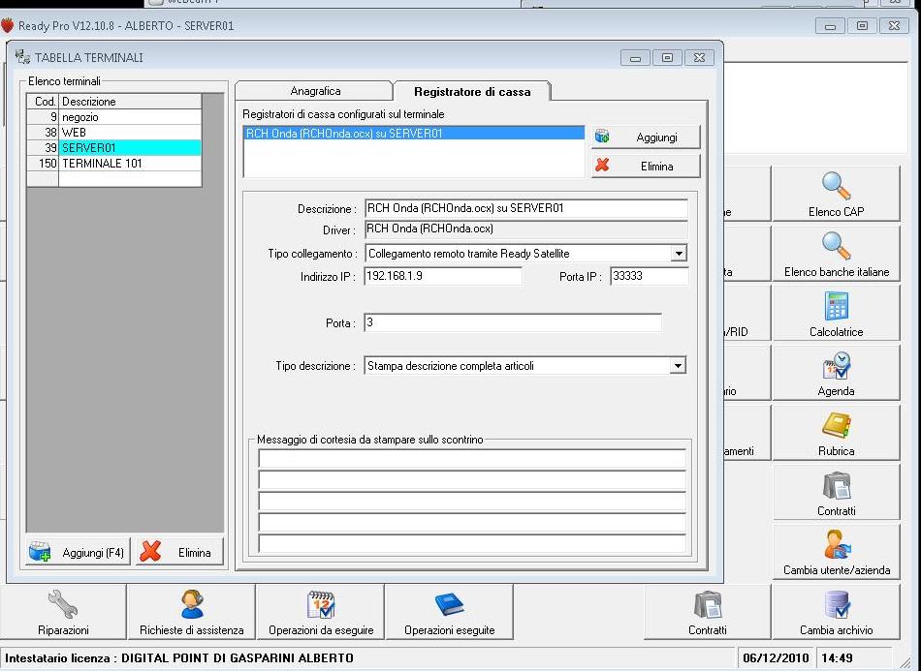The height and width of the screenshot is (671, 921).
Task: Open Operazioni eseguite book icon
Action: [x=449, y=605]
